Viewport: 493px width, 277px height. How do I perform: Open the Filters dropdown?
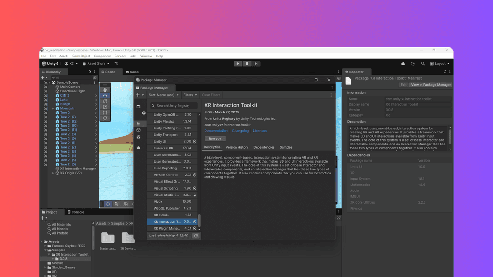190,95
